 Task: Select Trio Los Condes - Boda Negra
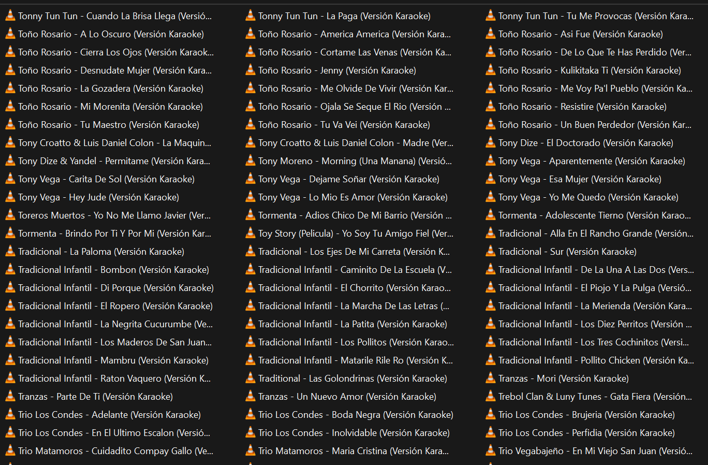tap(356, 415)
